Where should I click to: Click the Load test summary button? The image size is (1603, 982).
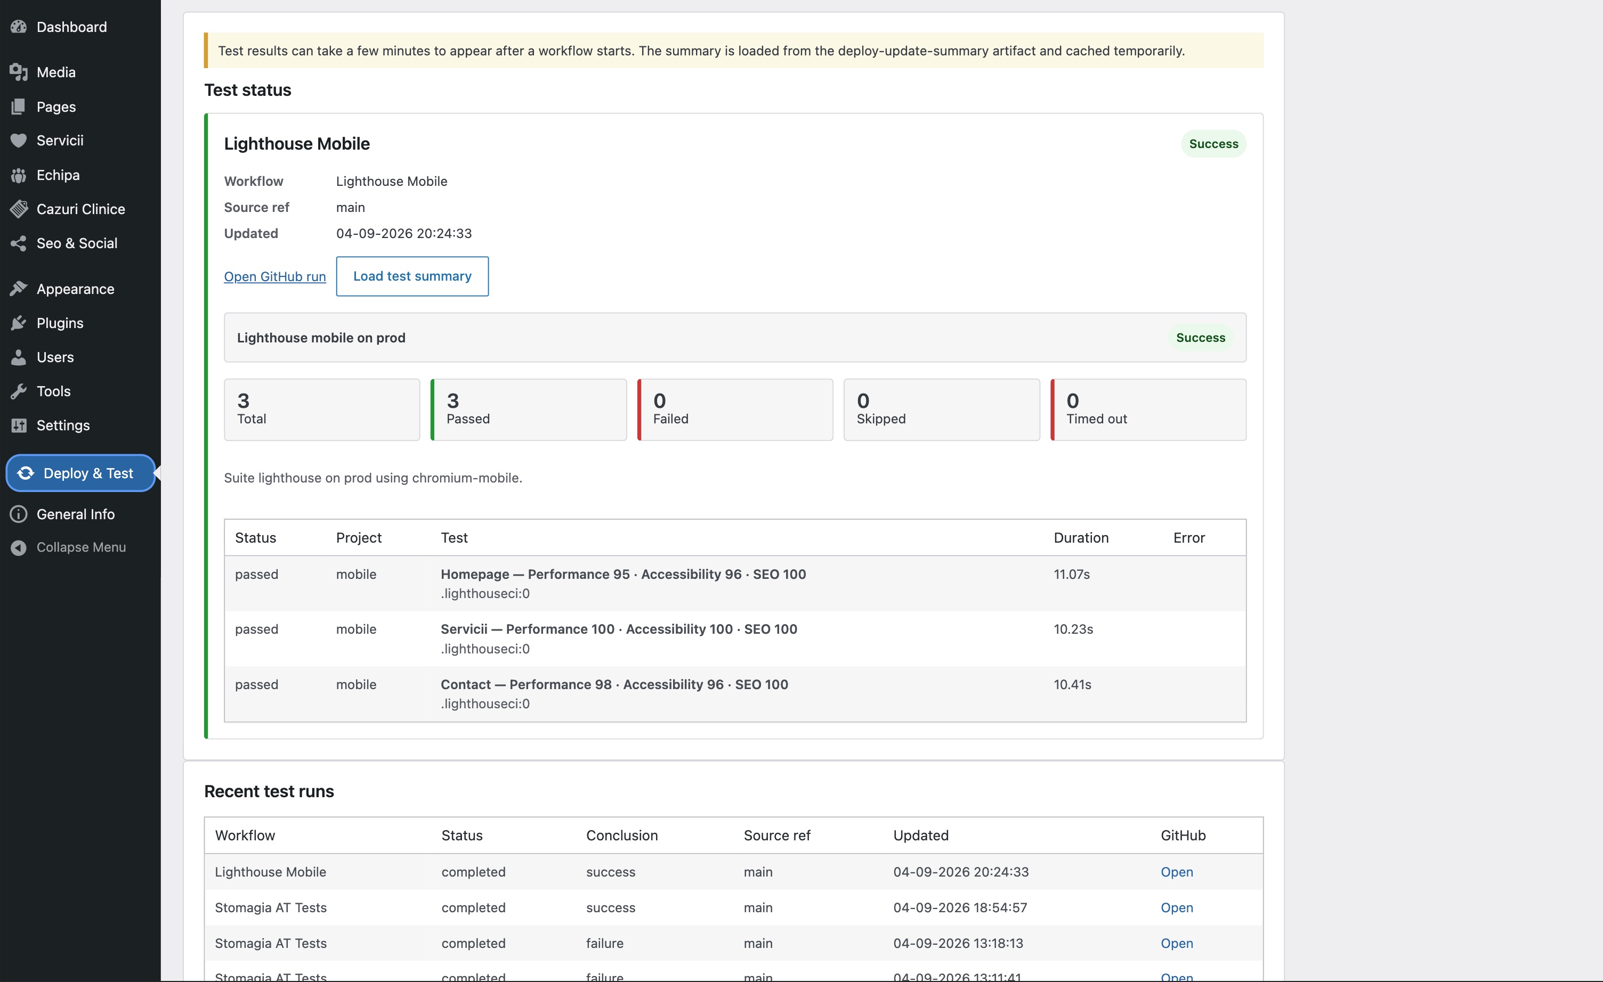412,276
